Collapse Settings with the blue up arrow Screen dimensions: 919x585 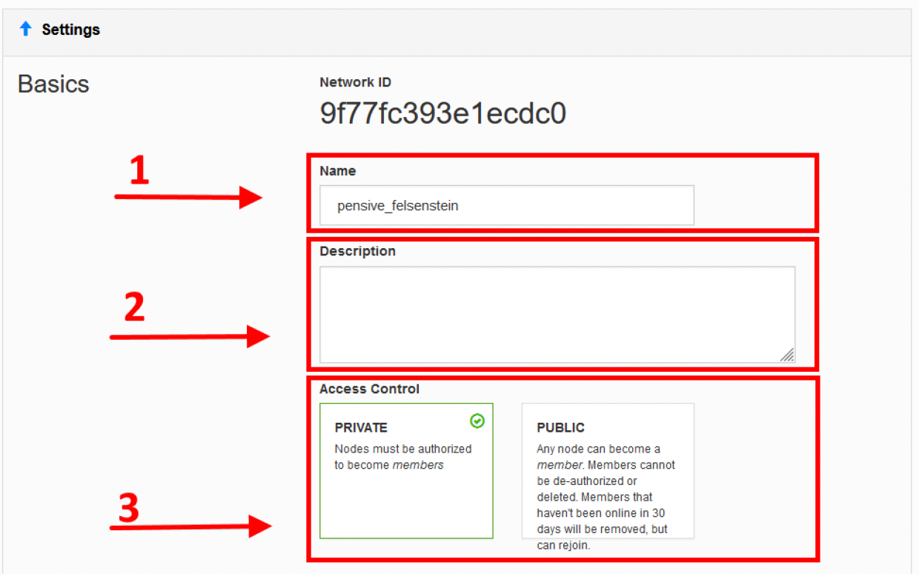(x=26, y=30)
